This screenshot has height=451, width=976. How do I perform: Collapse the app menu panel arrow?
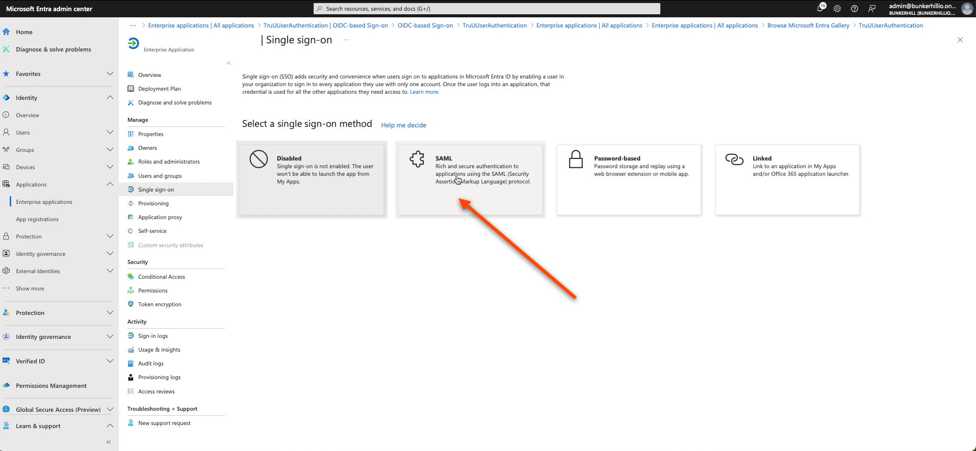tap(228, 63)
